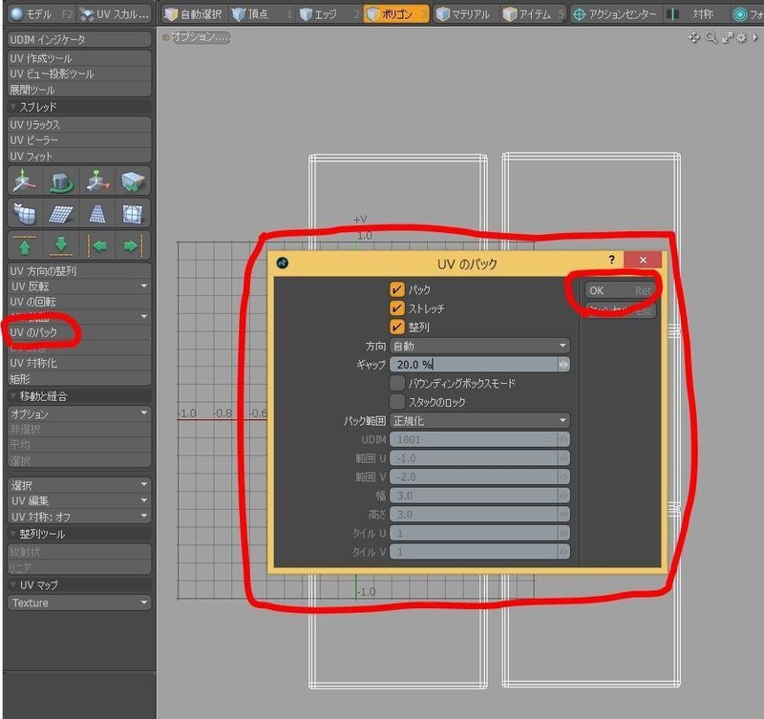Switch to the モデル tab
764x719 pixels.
41,14
